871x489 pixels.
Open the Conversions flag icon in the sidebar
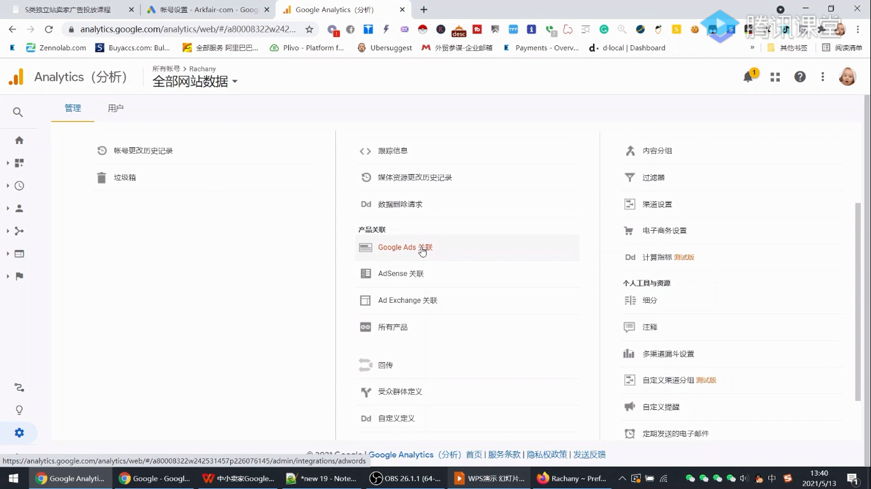(19, 275)
